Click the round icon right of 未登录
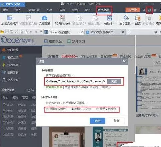The image size is (161, 147). 144,10
